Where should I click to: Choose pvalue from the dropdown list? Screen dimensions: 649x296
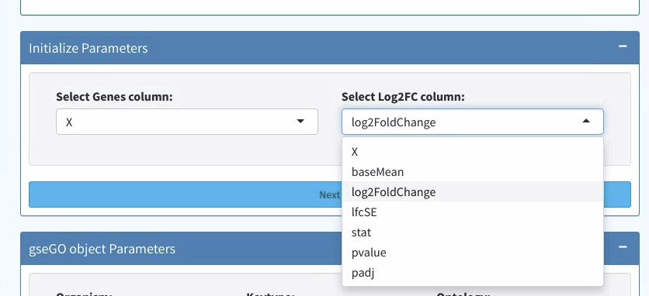pyautogui.click(x=472, y=252)
